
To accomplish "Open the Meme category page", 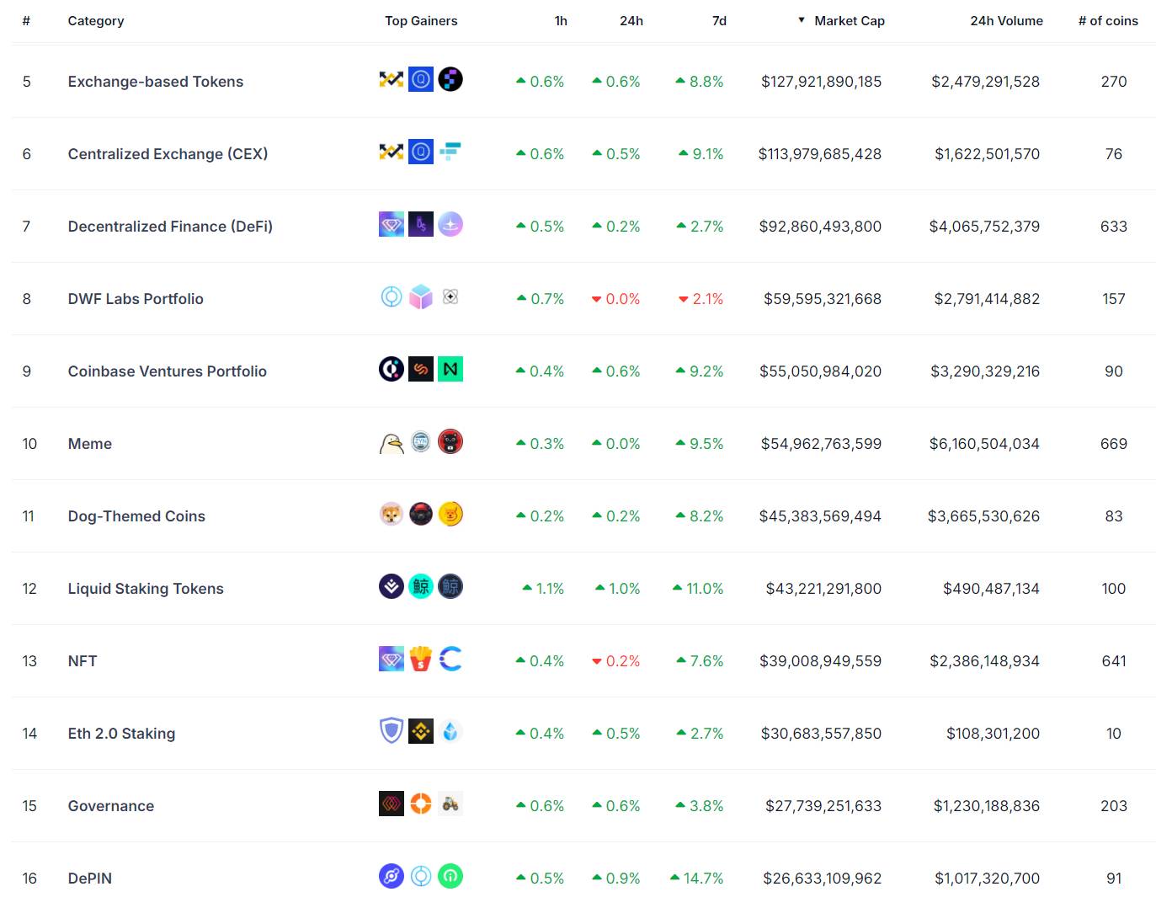I will [90, 444].
